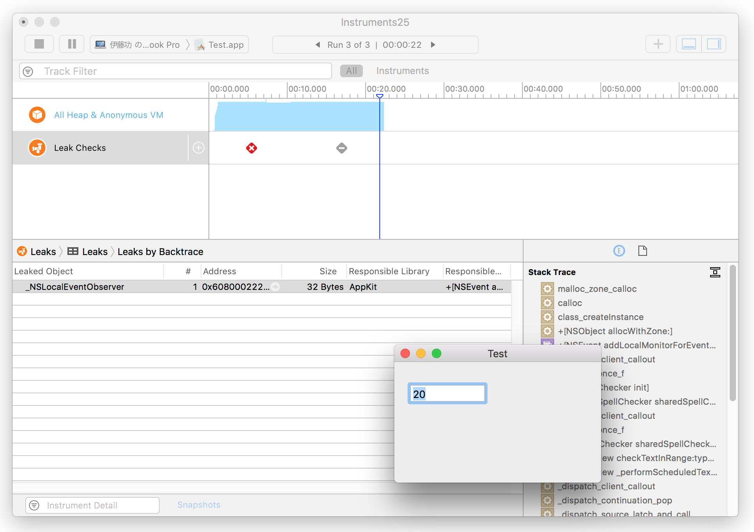Click the gray no-new-leaks marker on timeline
Screen dimensions: 754x532
(x=342, y=148)
